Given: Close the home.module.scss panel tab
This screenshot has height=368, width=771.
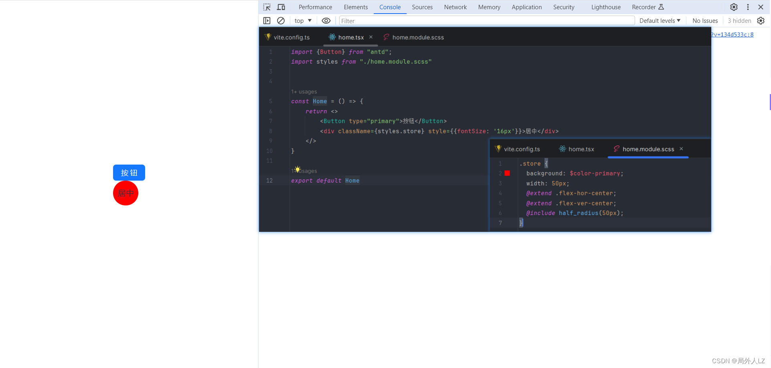Looking at the screenshot, I should pos(681,149).
